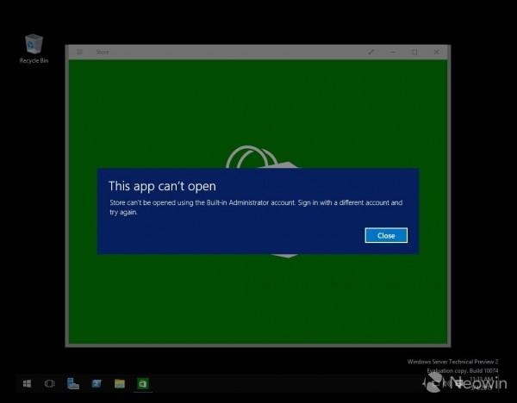
Task: Click the "This app can't open" heading
Action: [162, 185]
